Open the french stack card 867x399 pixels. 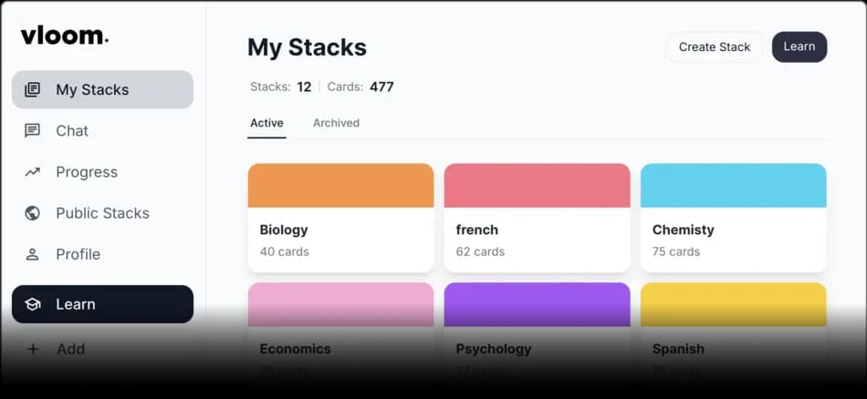[x=537, y=239]
